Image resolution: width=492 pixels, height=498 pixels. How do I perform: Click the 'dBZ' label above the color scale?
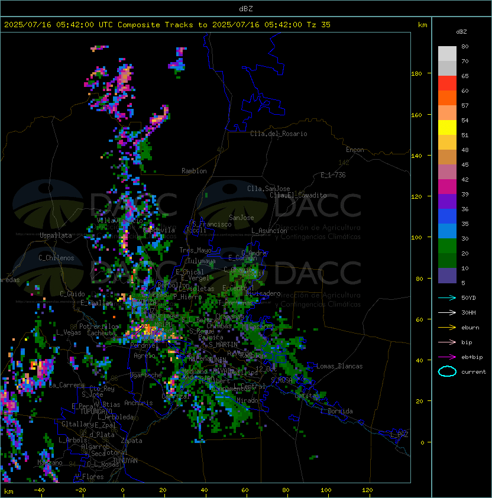(x=461, y=32)
